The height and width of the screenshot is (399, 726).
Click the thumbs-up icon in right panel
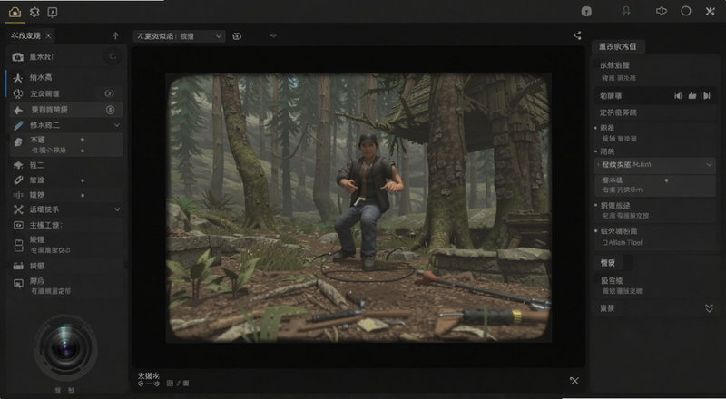point(692,96)
